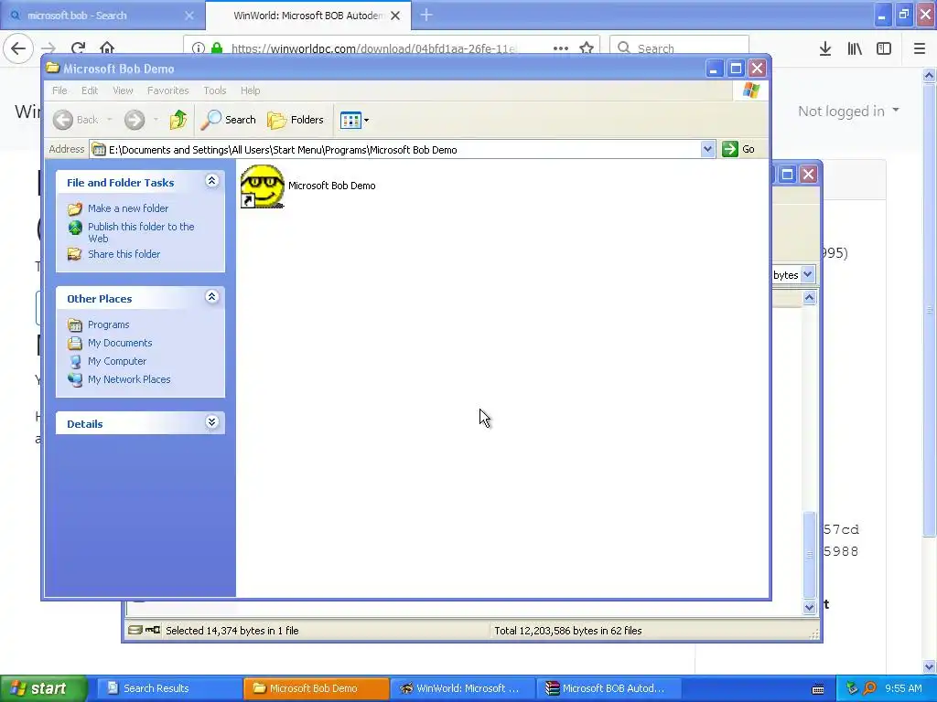Click the scroll up arrow in archive window
The width and height of the screenshot is (937, 702).
coord(809,297)
